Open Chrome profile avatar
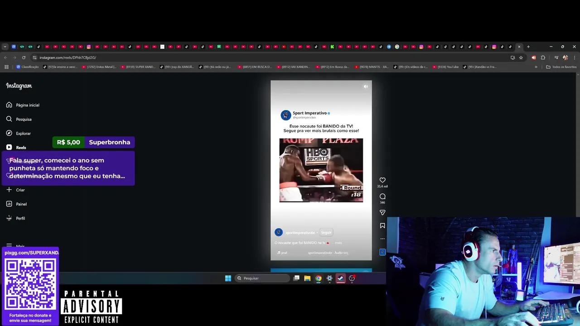Screen dimensions: 580x326 565,58
